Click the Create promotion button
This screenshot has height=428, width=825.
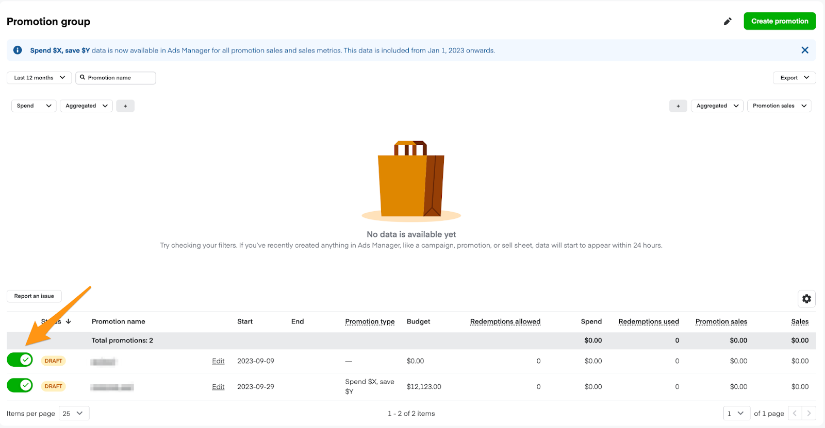click(779, 21)
